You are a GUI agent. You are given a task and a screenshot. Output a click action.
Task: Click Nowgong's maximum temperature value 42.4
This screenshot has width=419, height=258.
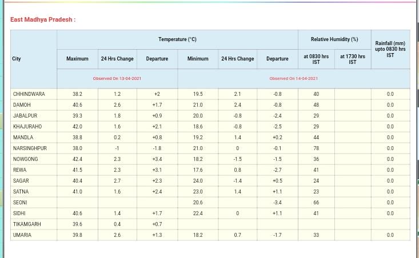tap(77, 159)
